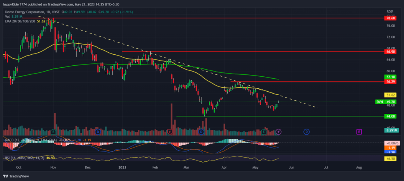This screenshot has height=181, width=404.
Task: Click the 66.90 red resistance price label
Action: tap(391, 52)
